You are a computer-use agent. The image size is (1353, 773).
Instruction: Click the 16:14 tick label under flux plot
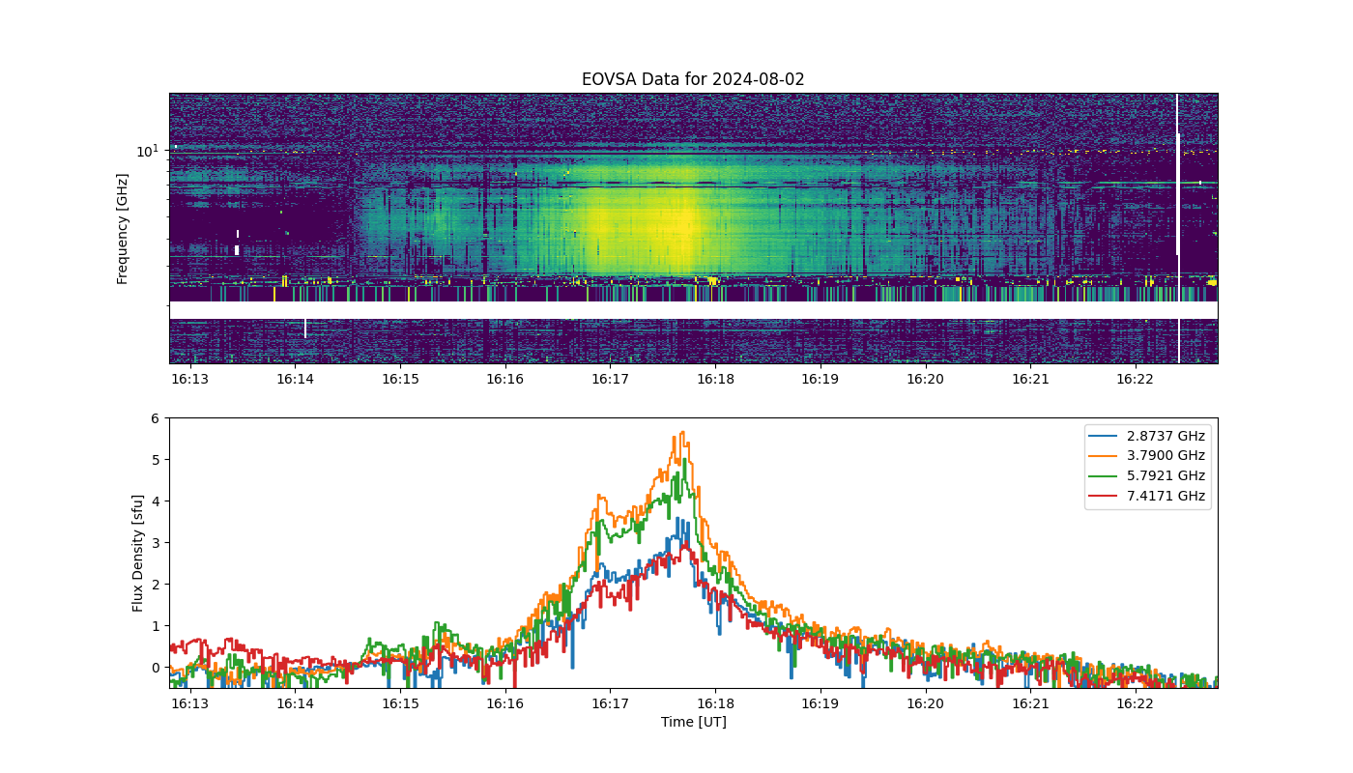coord(295,703)
